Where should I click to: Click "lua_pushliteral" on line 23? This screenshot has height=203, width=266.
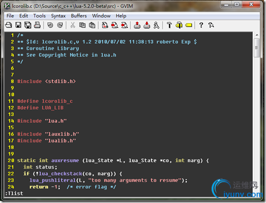pos(53,180)
